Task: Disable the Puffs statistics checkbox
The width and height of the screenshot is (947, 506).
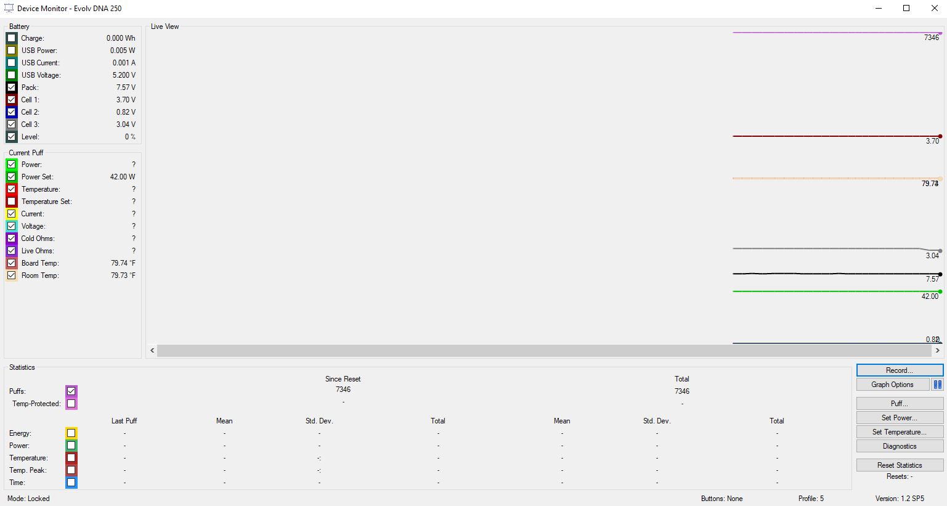Action: pyautogui.click(x=71, y=391)
